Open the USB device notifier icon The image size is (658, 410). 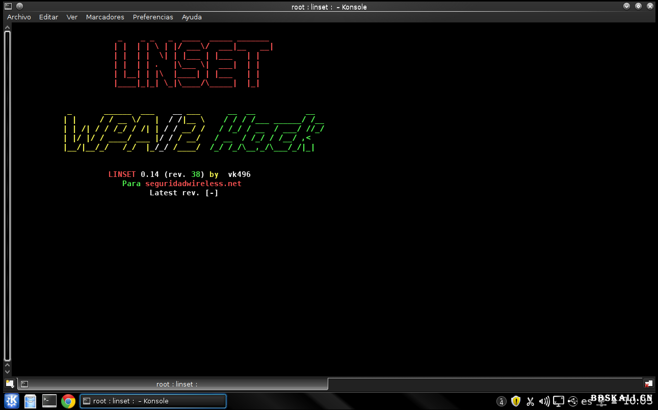pyautogui.click(x=573, y=401)
